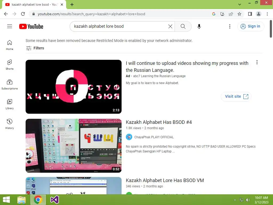Click the Restricted Mode notice text
Image resolution: width=273 pixels, height=205 pixels.
coord(109,41)
